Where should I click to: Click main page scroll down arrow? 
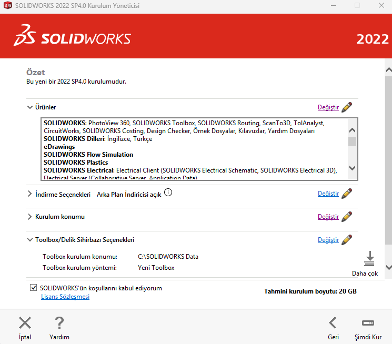click(388, 267)
